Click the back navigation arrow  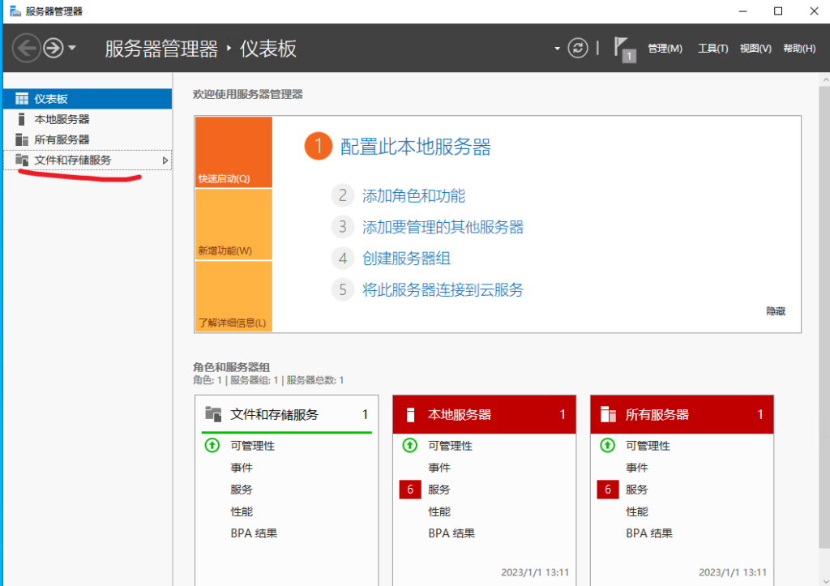[27, 49]
